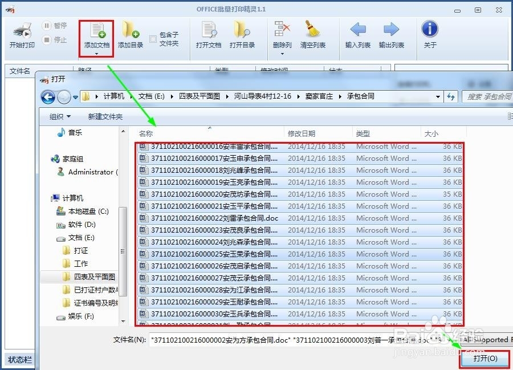Viewport: 513px width, 370px height.
Task: Click 计算机 in the address bar
Action: tap(113, 96)
